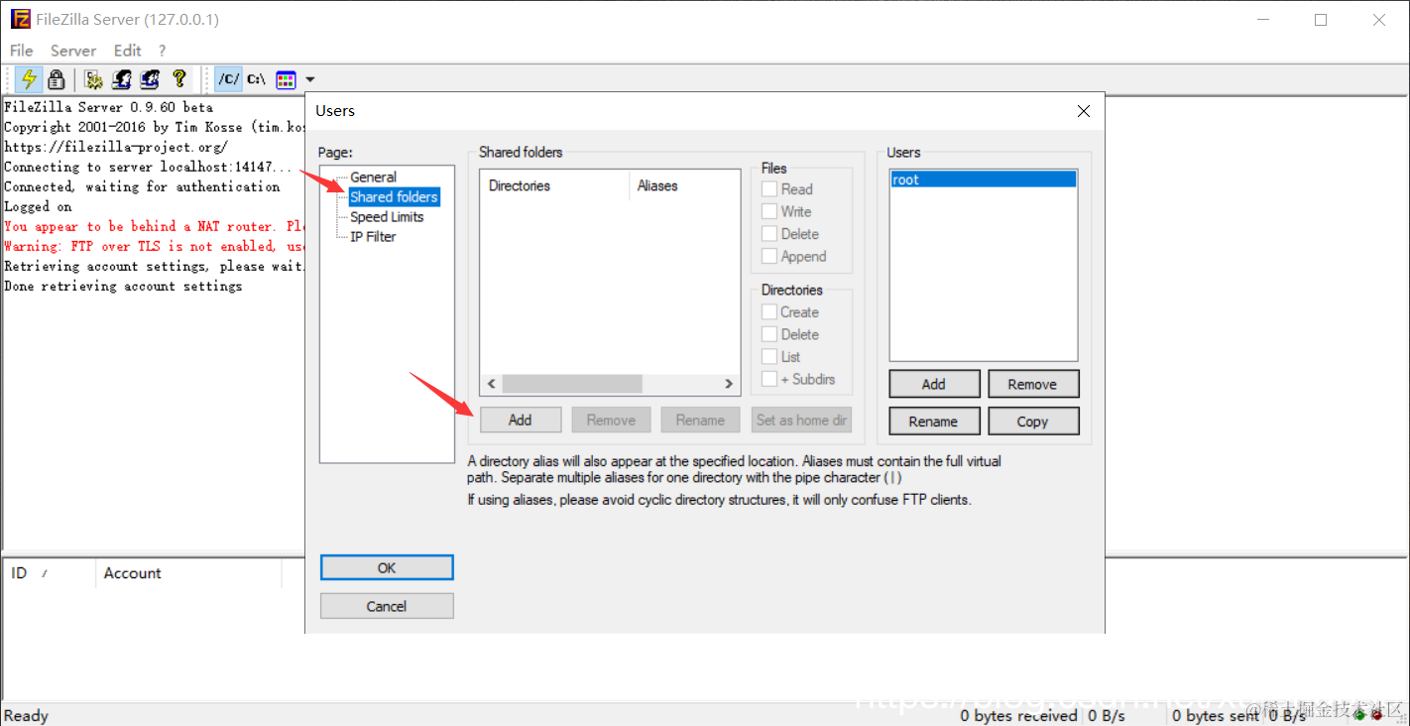Maximize the FileZilla Server window
This screenshot has height=726, width=1410.
point(1321,20)
